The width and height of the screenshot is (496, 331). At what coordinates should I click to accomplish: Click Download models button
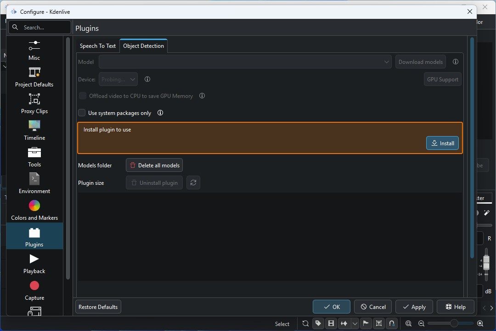click(x=420, y=62)
